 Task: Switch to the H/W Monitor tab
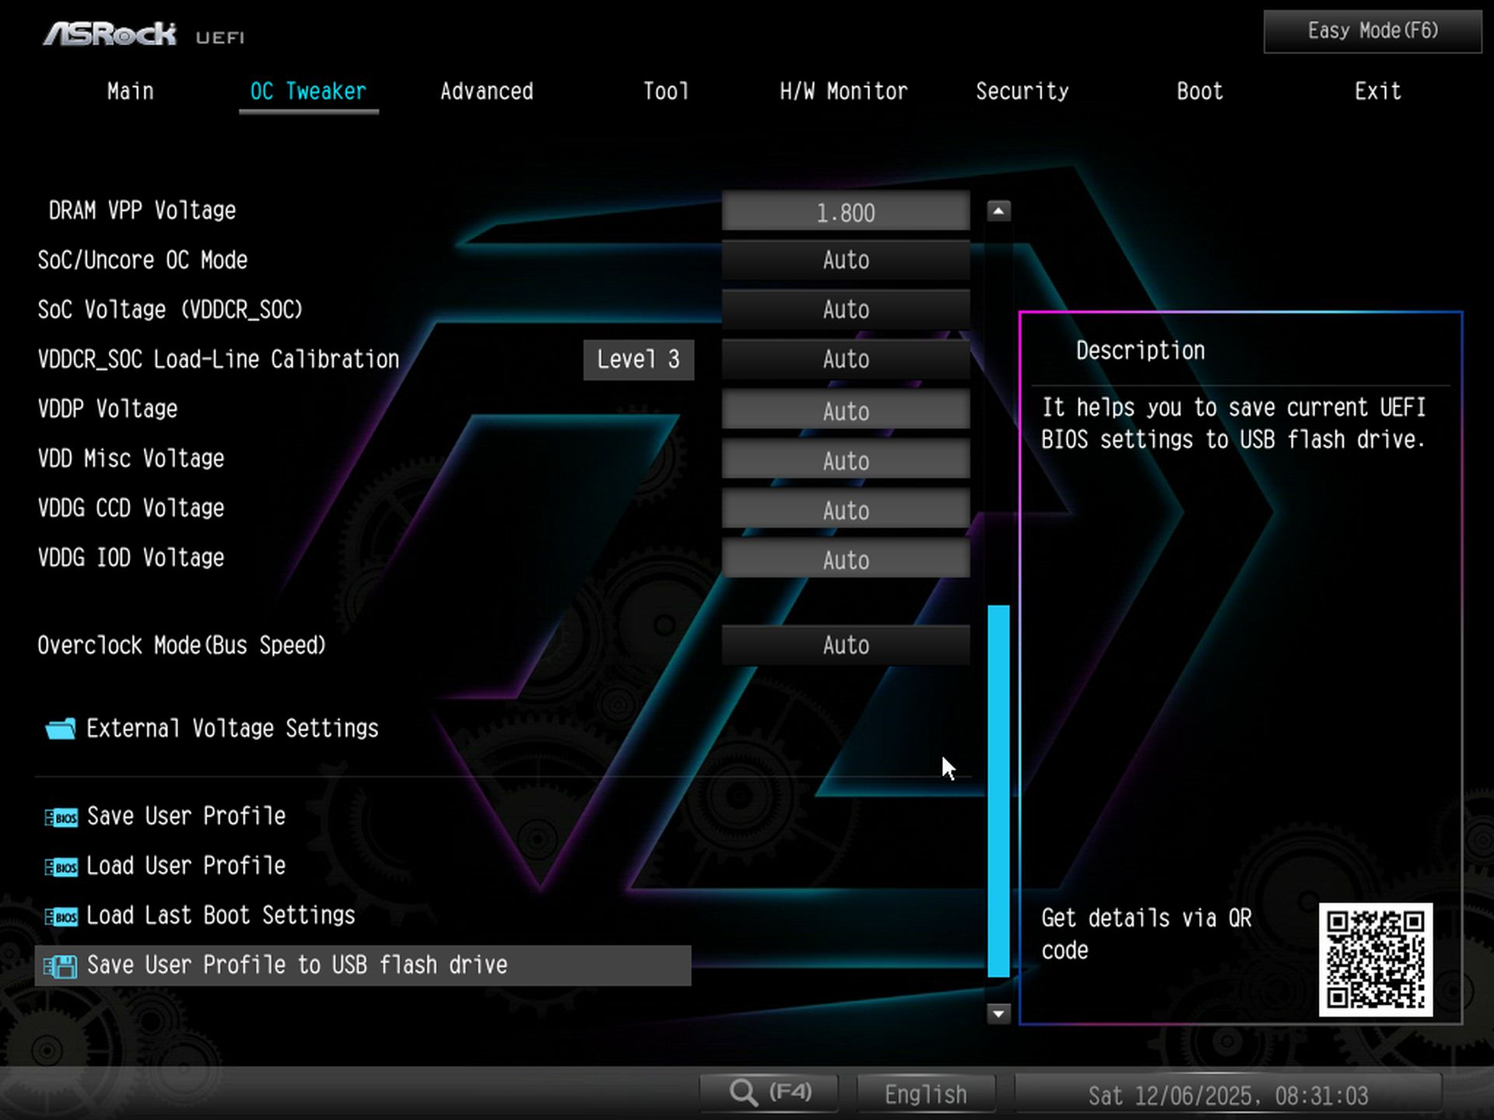(x=843, y=91)
